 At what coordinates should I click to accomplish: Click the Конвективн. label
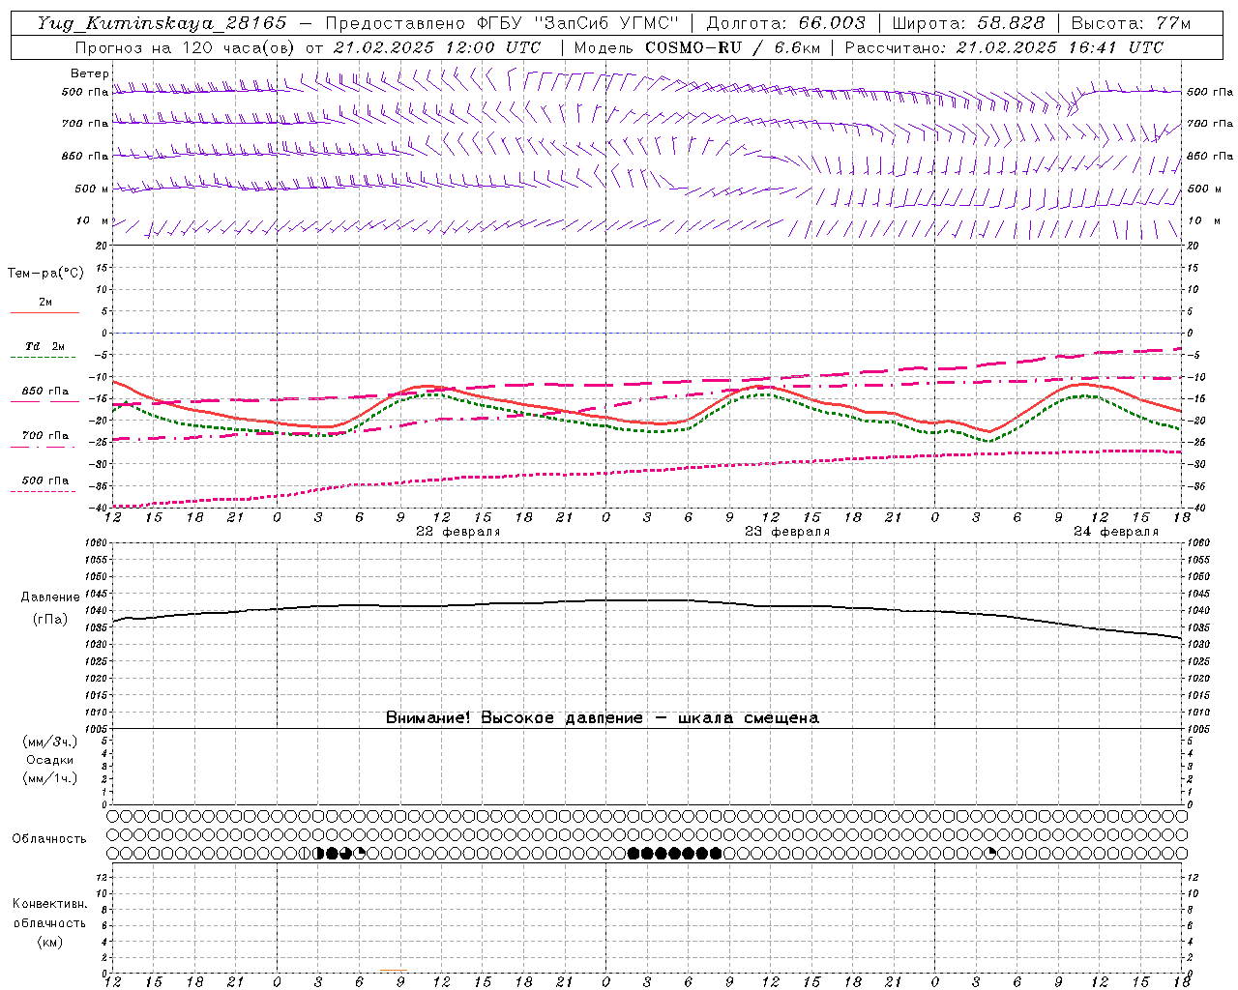(49, 904)
